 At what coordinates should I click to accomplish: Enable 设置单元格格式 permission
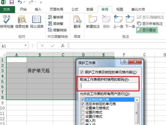82,108
